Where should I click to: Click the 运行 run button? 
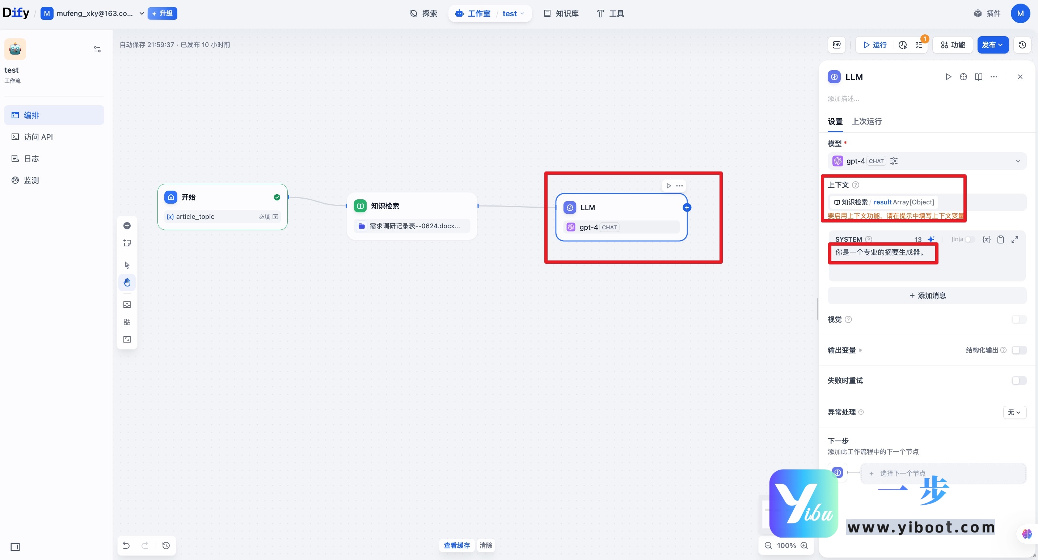[x=874, y=45]
